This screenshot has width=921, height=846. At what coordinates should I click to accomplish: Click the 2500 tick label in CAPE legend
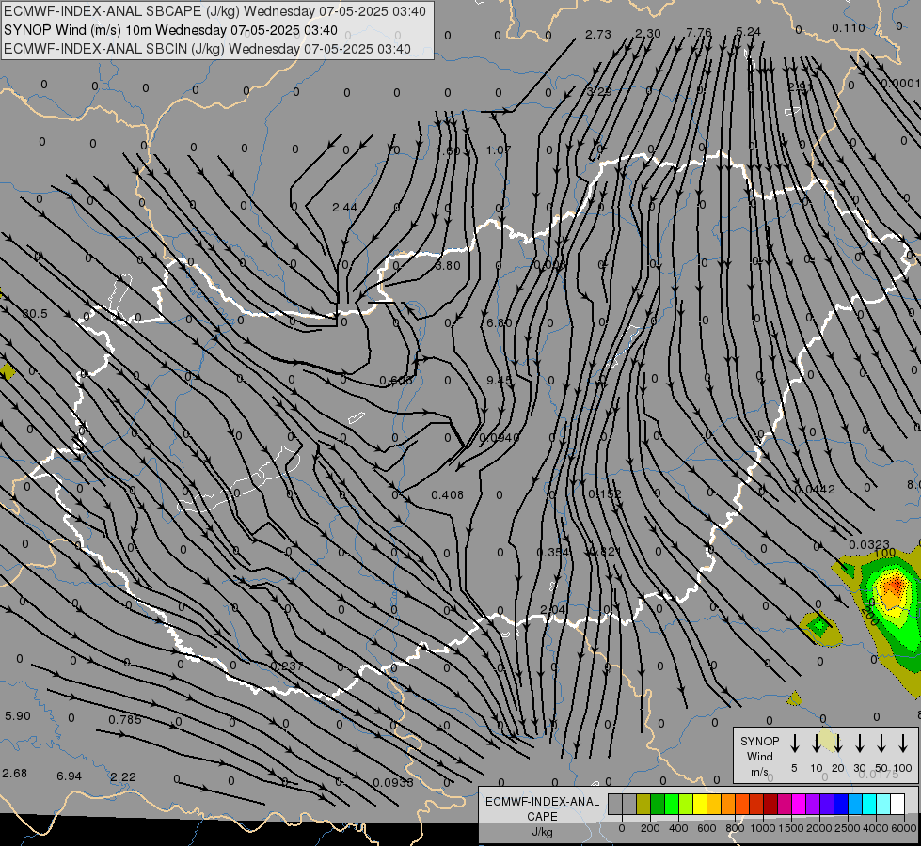pyautogui.click(x=848, y=828)
